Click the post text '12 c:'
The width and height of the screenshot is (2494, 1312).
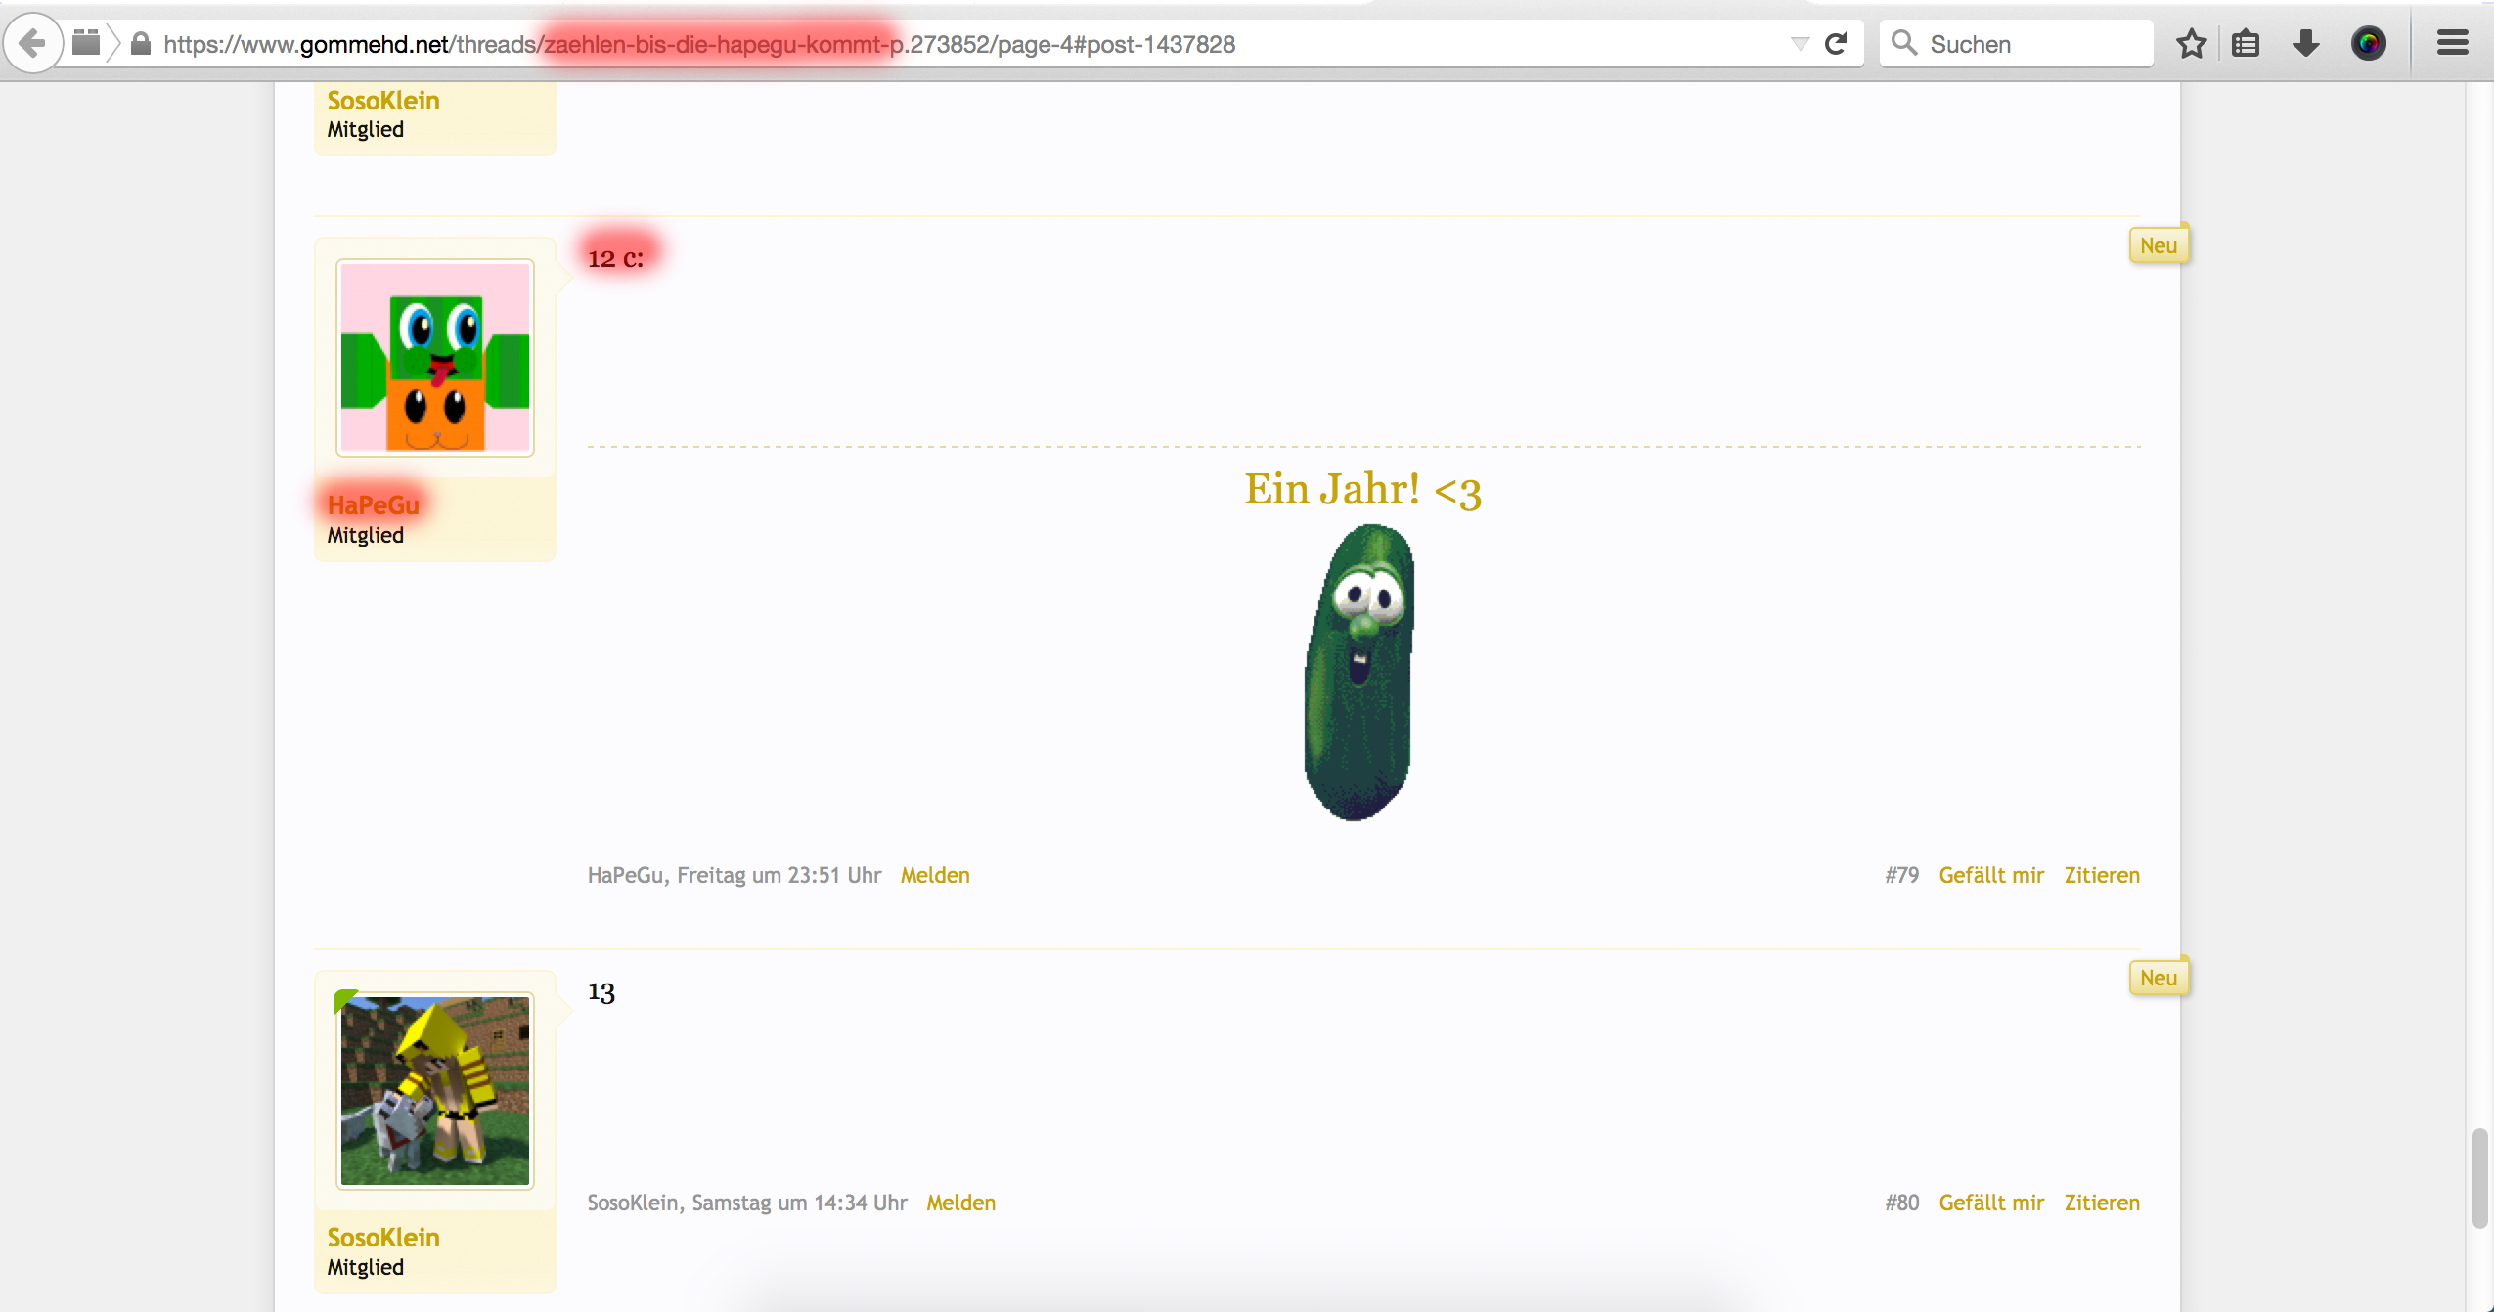click(x=616, y=258)
